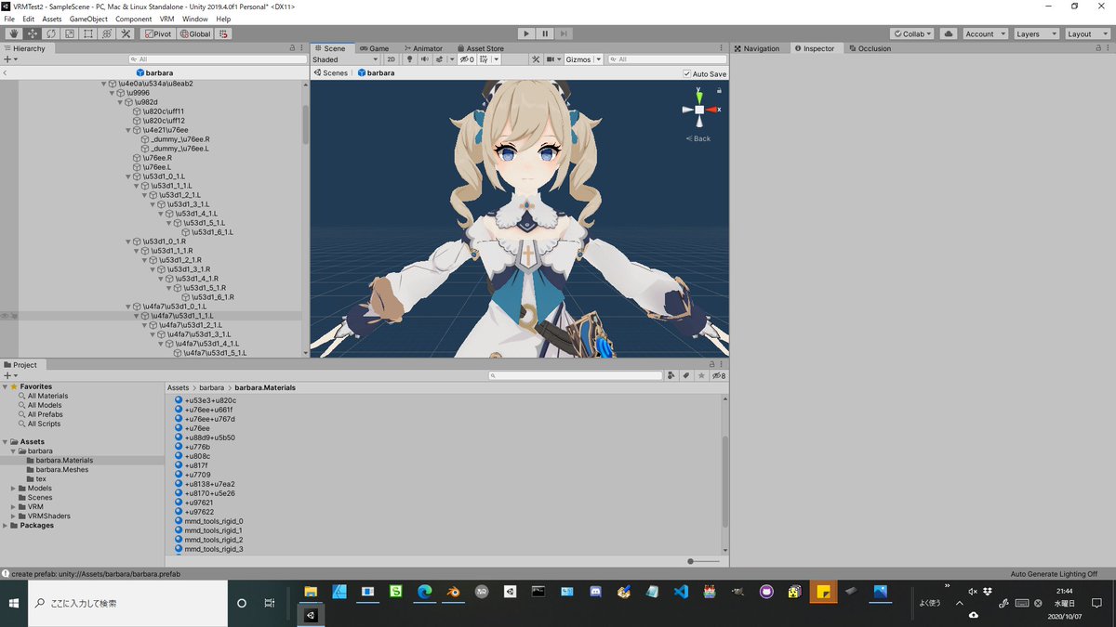Image resolution: width=1116 pixels, height=627 pixels.
Task: Open the component editor tools icon in the Scene toolbar
Action: coord(536,59)
